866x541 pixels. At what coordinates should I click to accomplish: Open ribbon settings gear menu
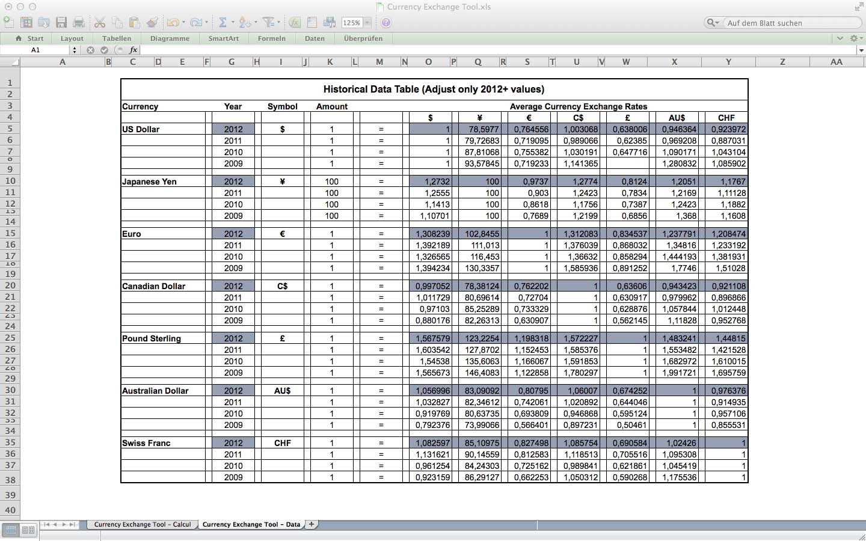pyautogui.click(x=855, y=38)
